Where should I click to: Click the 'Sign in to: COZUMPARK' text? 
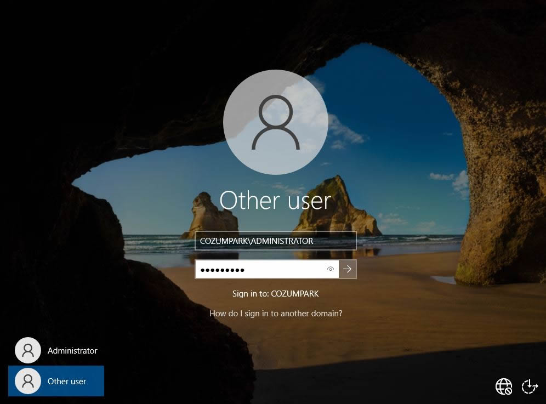[x=275, y=294]
